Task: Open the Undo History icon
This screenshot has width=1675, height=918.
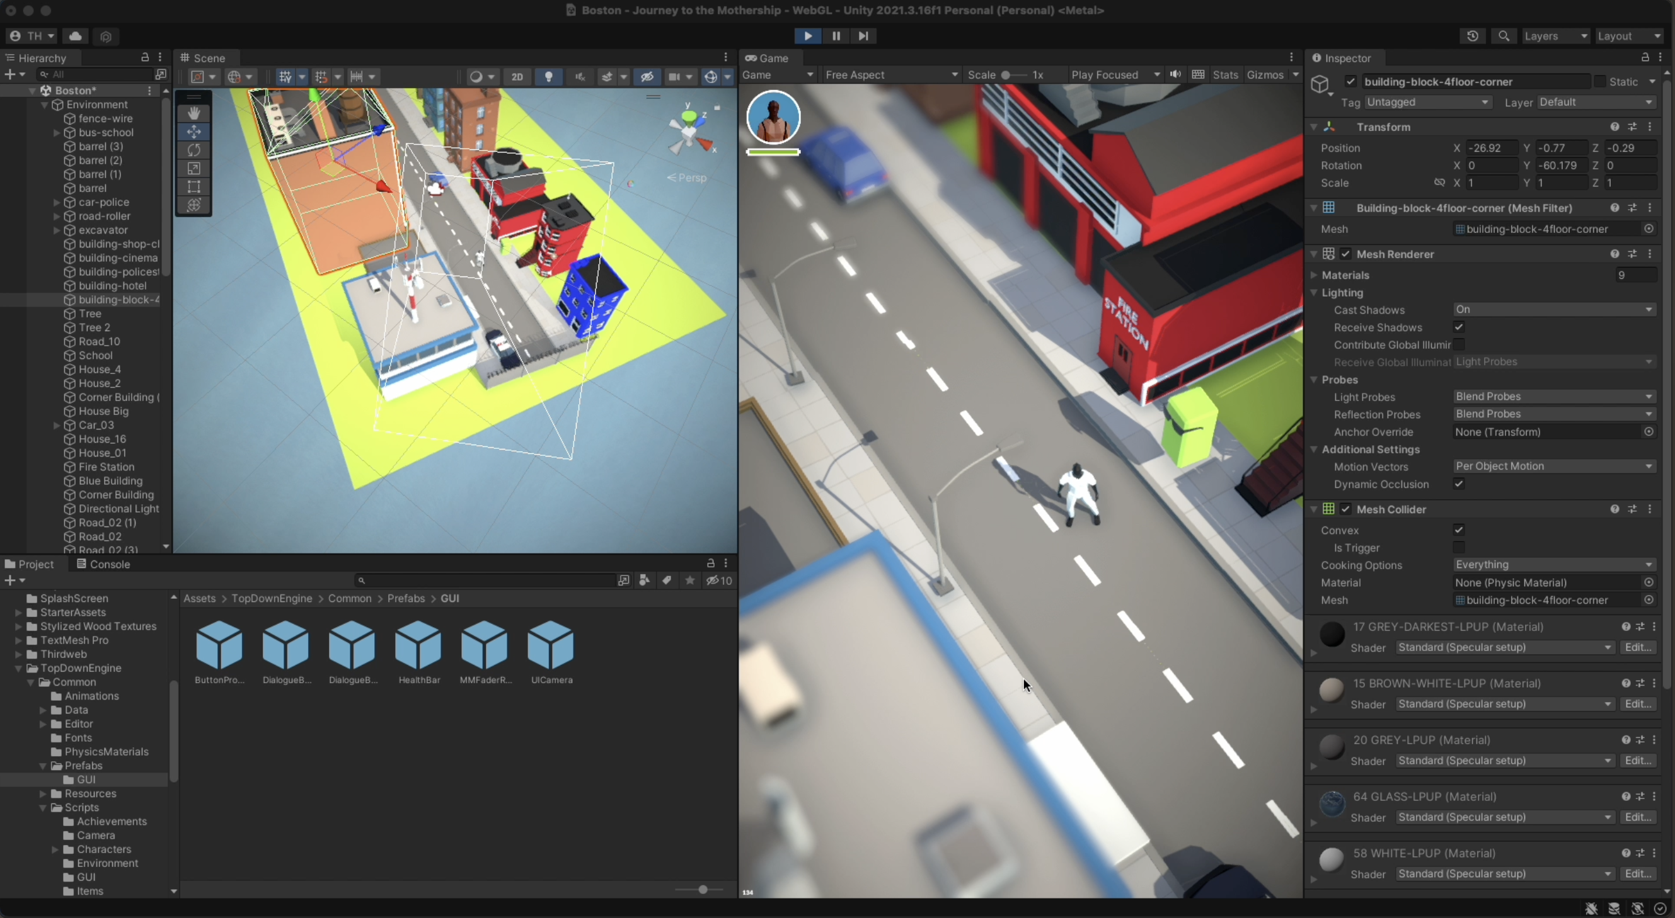Action: pos(1473,36)
